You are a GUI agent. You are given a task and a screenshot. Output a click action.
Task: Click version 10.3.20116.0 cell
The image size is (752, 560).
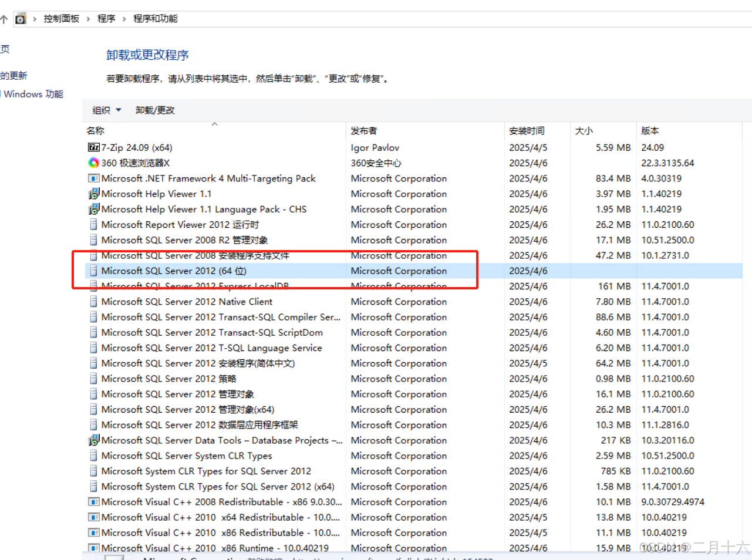coord(667,440)
